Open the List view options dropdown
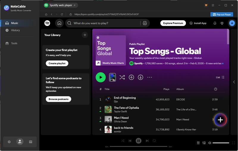The image size is (238, 151). click(220, 77)
